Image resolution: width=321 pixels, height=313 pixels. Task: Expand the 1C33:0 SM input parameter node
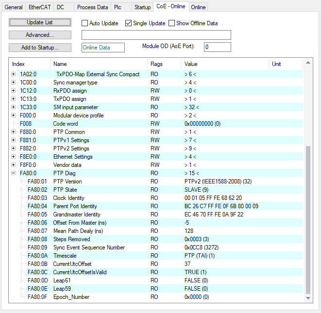(x=14, y=107)
